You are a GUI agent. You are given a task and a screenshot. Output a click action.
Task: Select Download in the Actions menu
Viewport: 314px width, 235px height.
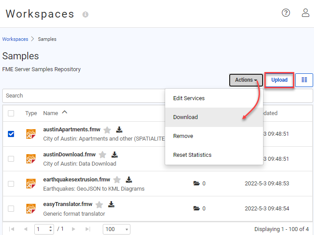(214, 117)
